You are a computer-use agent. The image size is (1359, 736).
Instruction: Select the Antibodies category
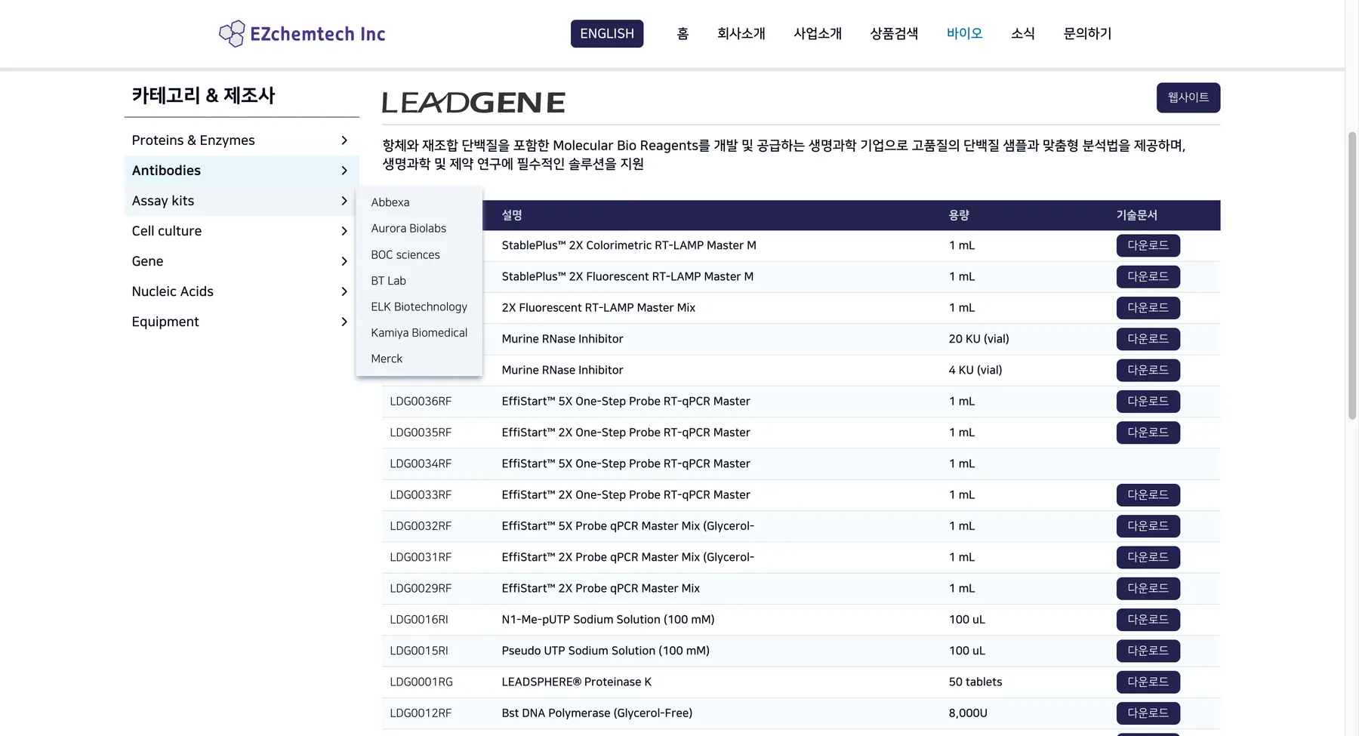tap(242, 171)
